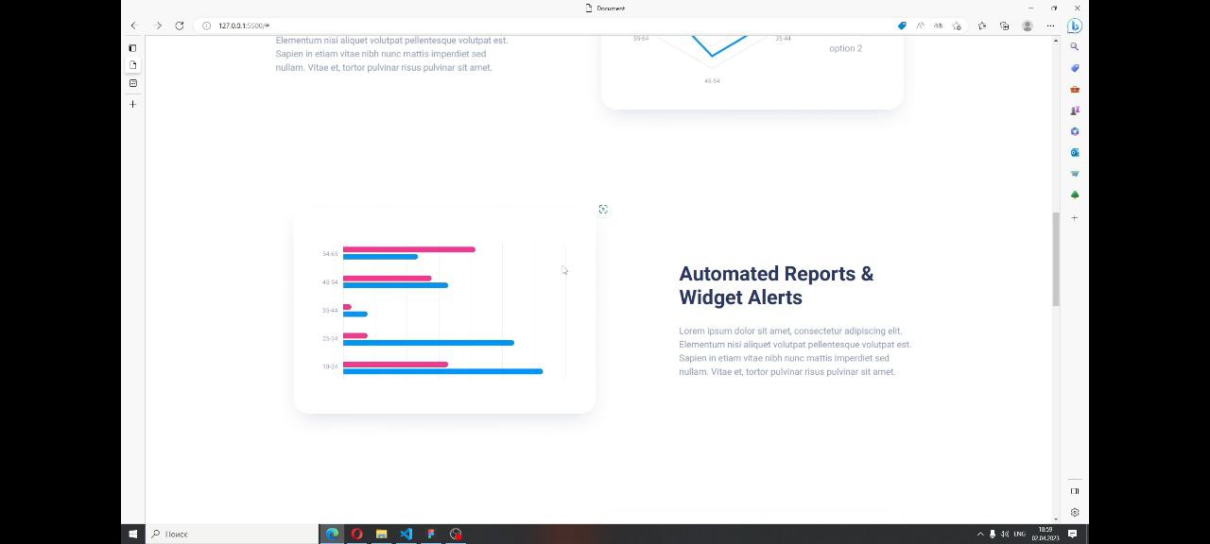Viewport: 1210px width, 544px height.
Task: Open Visual Studio Code from taskbar
Action: [x=406, y=534]
